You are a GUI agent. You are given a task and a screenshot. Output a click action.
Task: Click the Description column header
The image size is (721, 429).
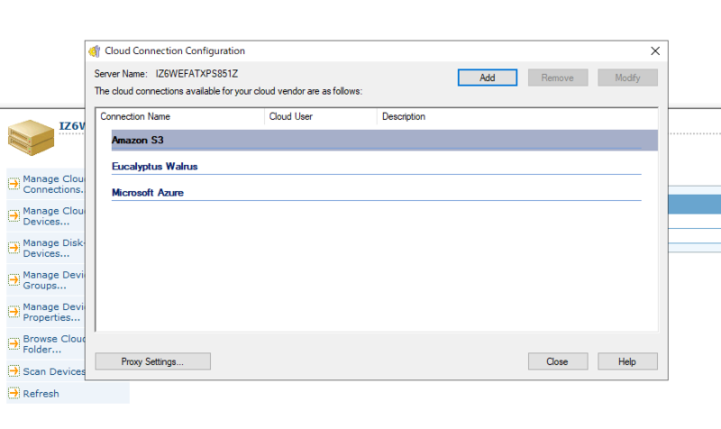tap(517, 117)
